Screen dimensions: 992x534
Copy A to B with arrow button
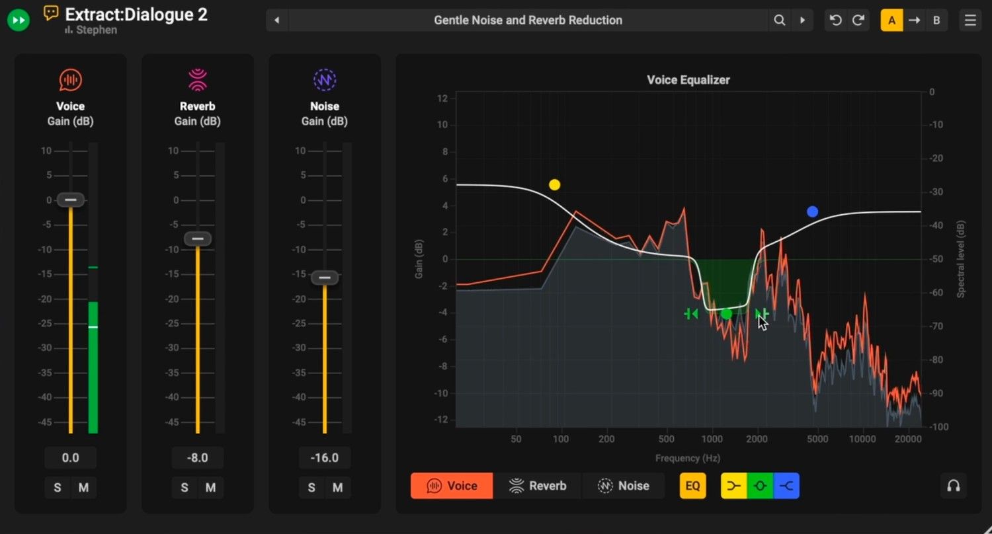(914, 20)
